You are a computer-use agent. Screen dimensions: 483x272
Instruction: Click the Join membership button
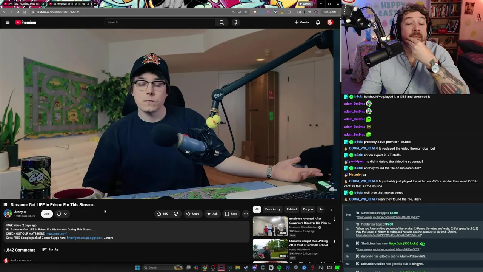coord(47,214)
